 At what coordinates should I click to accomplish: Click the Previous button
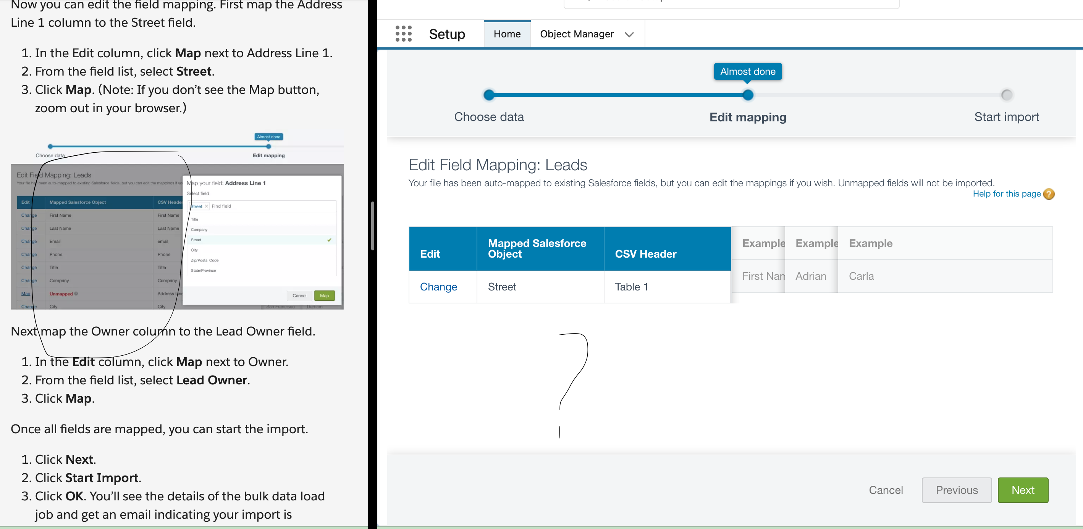[x=957, y=490]
